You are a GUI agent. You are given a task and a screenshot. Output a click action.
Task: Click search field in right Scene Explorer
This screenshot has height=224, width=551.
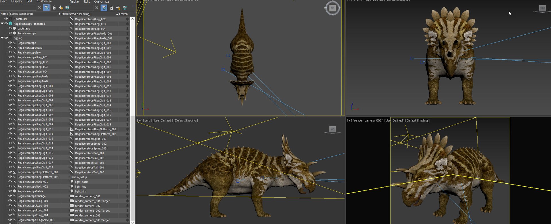[82, 8]
